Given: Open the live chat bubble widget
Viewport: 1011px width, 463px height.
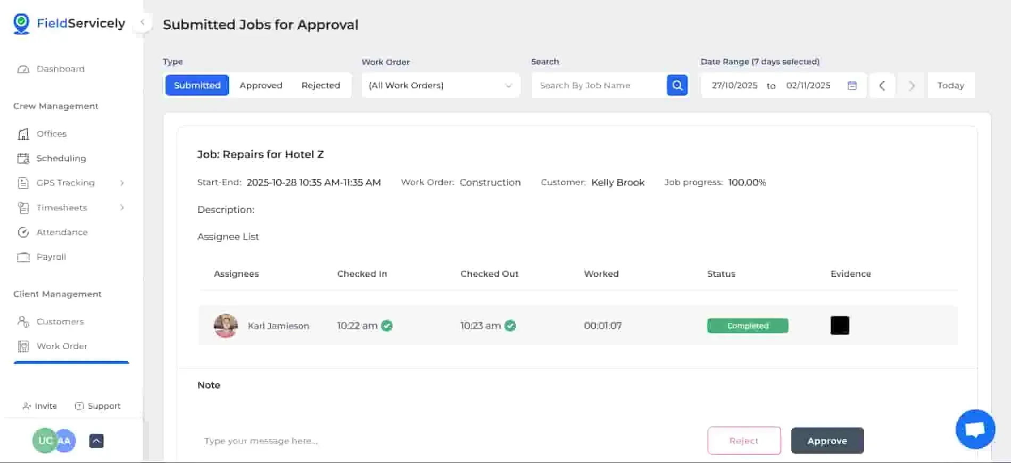Looking at the screenshot, I should [975, 429].
